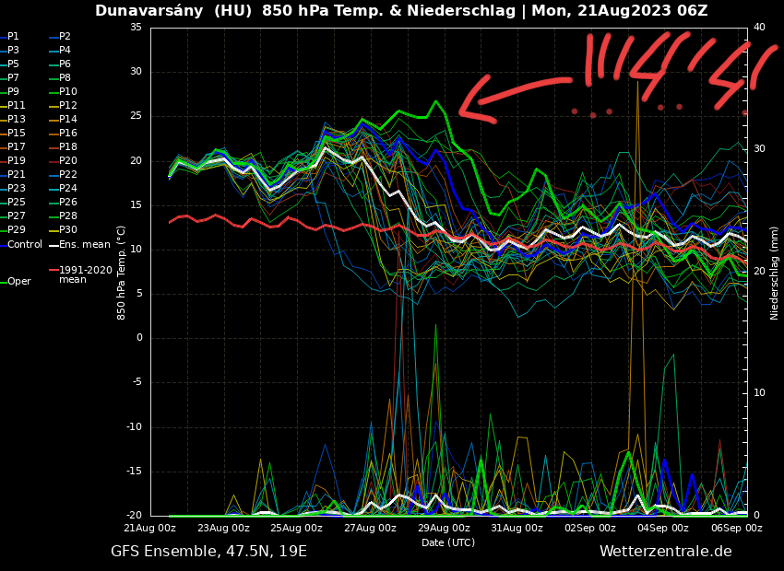
Task: Click the P18 legend entry
Action: [68, 147]
